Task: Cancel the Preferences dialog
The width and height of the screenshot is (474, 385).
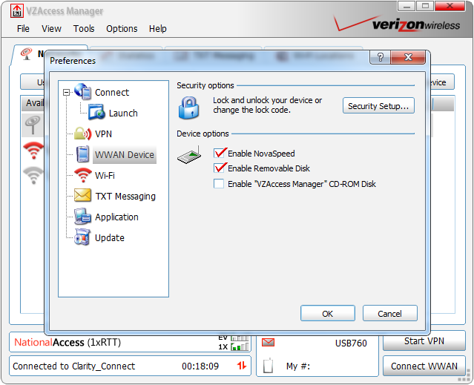Action: [x=389, y=313]
